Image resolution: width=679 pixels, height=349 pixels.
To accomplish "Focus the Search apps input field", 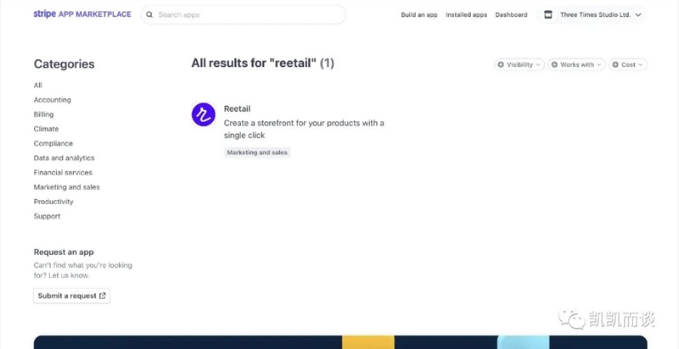I will coord(244,14).
